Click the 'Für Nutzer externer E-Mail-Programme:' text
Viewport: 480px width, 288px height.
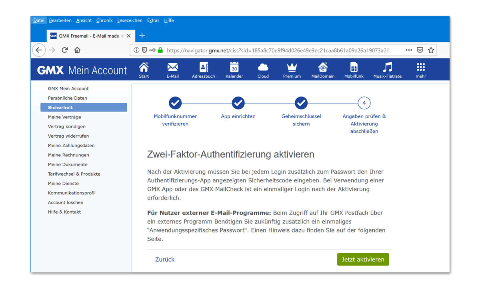(x=209, y=213)
